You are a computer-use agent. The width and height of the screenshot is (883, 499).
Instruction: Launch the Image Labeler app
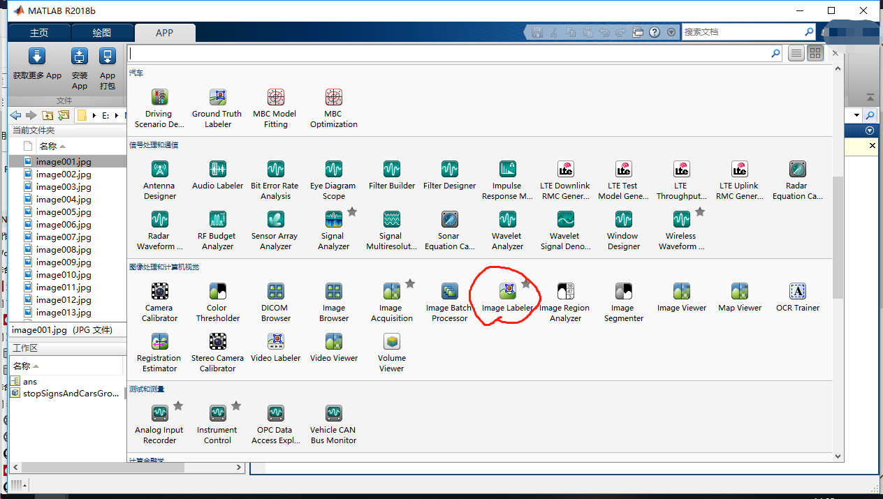point(507,297)
